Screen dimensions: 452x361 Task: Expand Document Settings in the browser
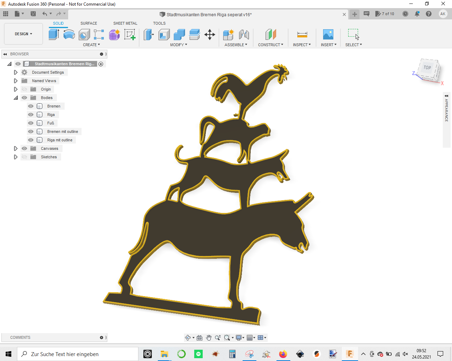(x=16, y=72)
